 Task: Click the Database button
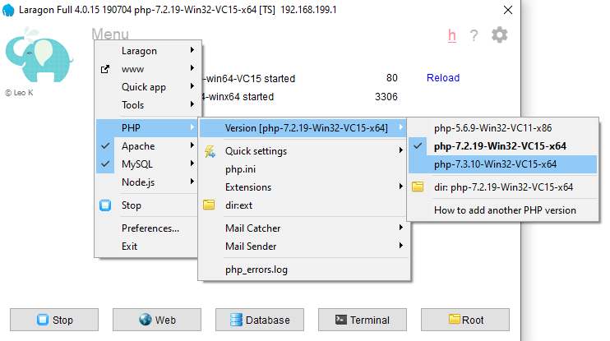[x=260, y=320]
